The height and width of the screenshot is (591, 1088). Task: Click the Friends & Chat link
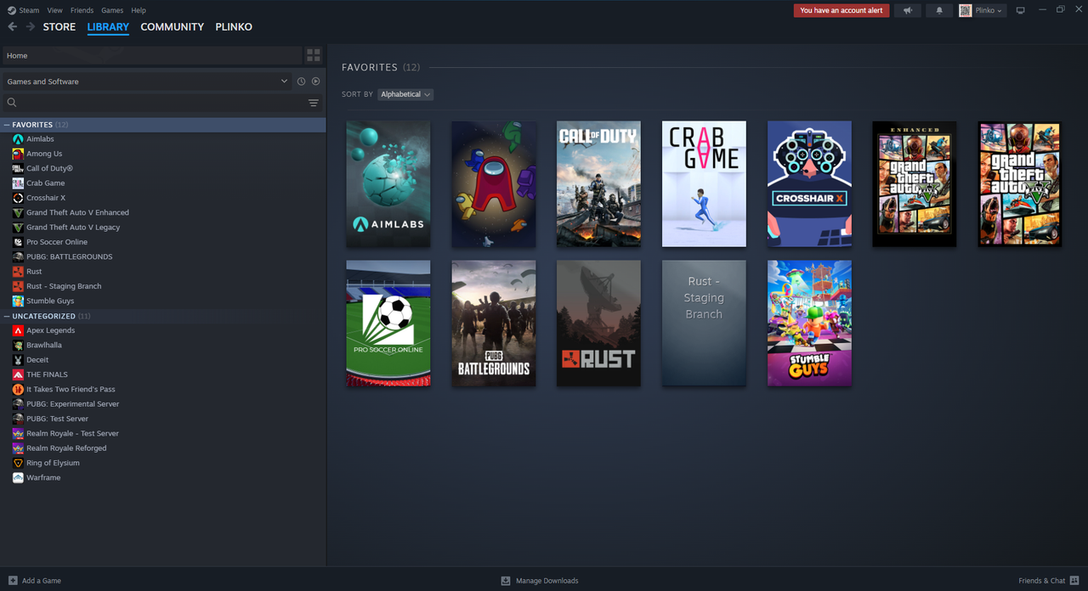1041,581
